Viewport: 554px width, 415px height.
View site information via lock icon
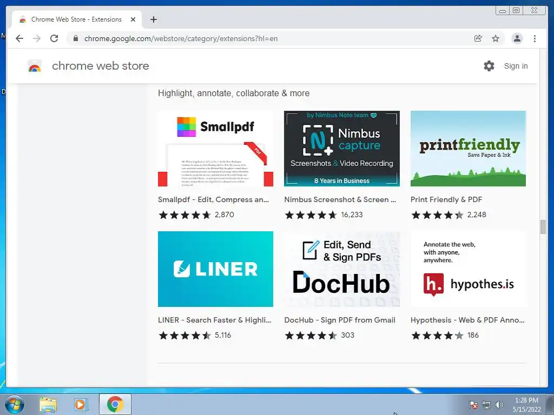point(75,38)
